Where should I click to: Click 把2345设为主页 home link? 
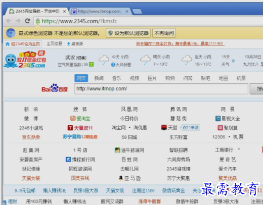tap(23, 44)
